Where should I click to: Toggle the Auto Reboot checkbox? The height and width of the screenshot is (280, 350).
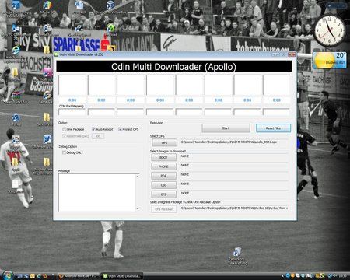tap(93, 129)
